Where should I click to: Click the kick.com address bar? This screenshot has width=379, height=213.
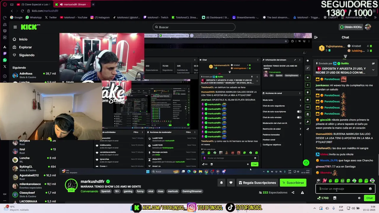click(45, 11)
